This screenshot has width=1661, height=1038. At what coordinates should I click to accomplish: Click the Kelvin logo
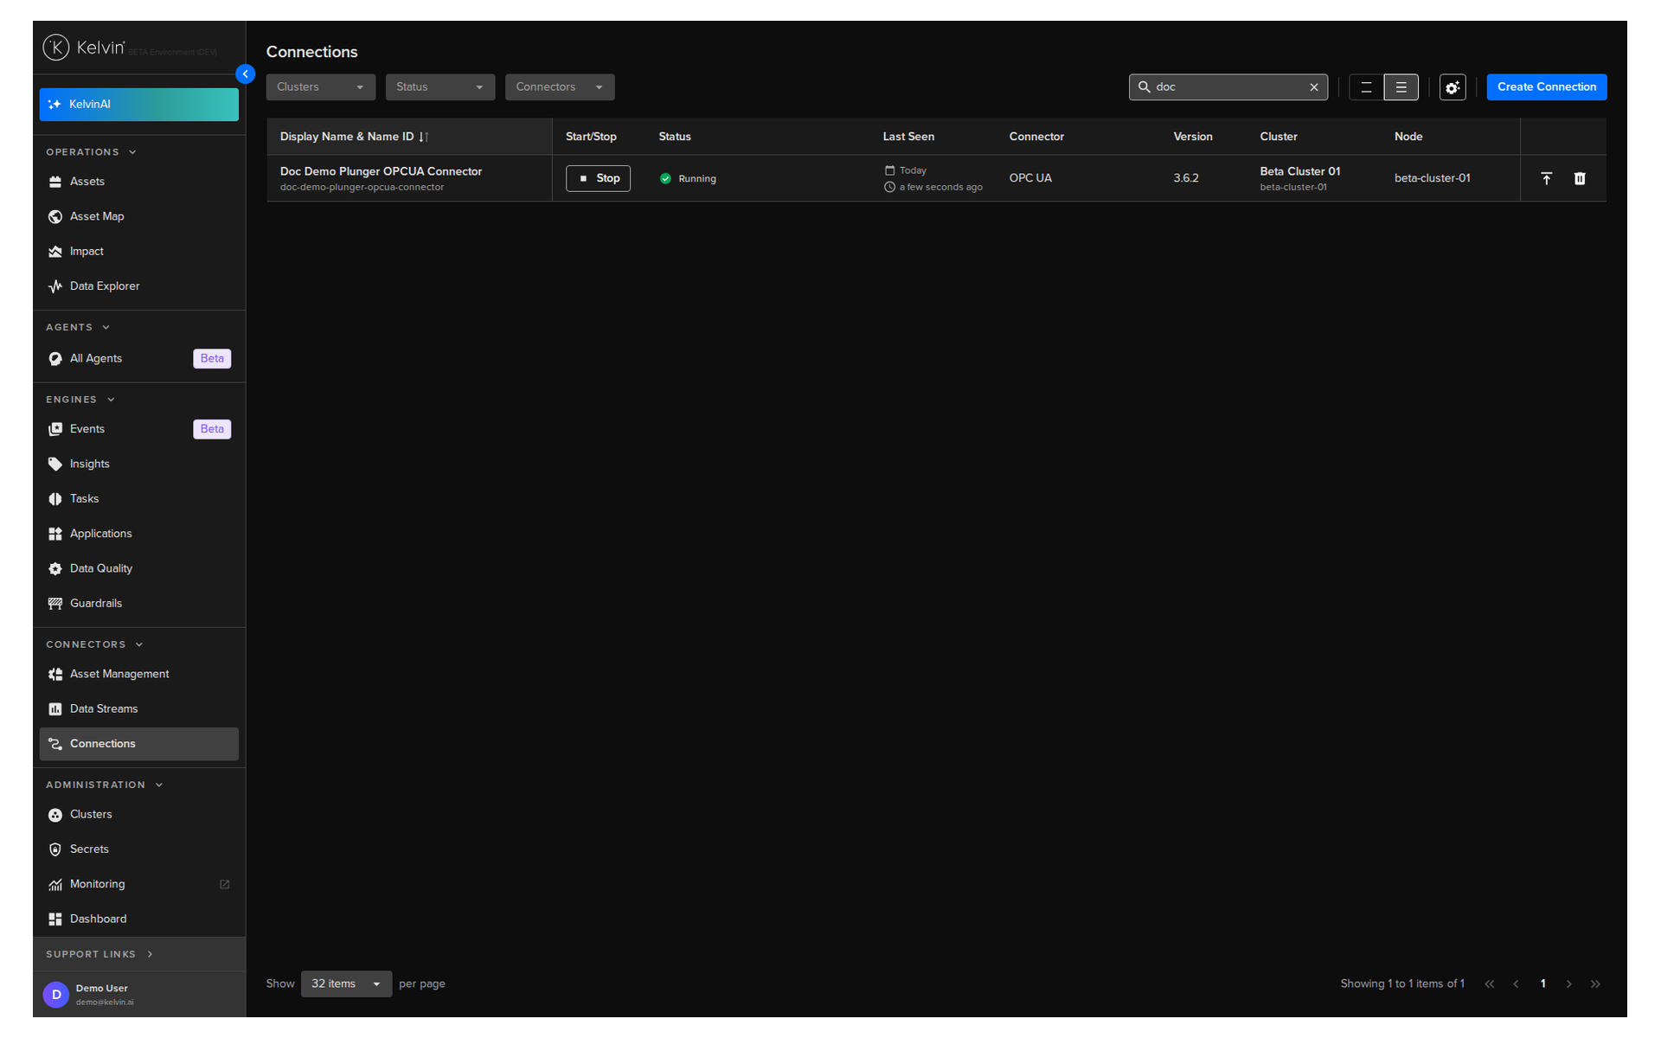click(x=84, y=48)
